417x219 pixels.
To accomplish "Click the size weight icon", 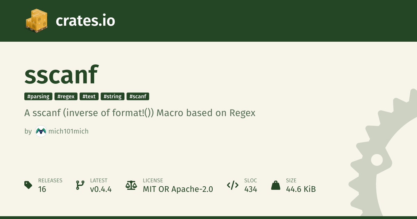I will [x=276, y=185].
